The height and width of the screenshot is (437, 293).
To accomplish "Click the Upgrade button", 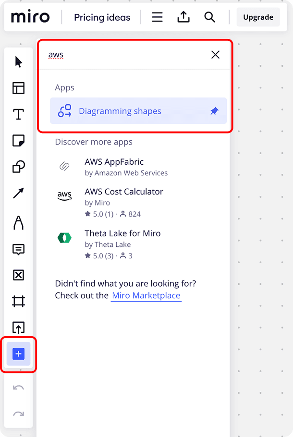I will click(x=258, y=17).
